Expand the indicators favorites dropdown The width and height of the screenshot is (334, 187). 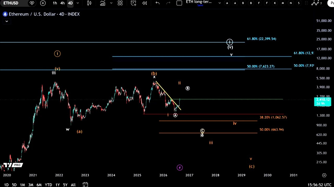click(111, 3)
